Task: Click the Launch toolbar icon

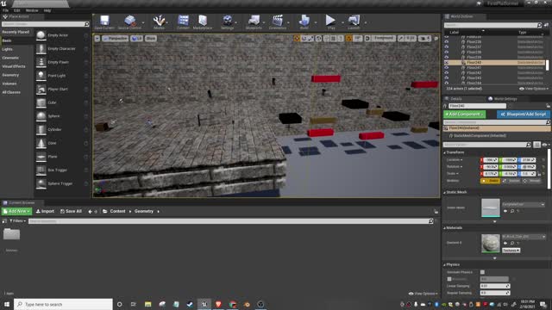Action: point(354,22)
